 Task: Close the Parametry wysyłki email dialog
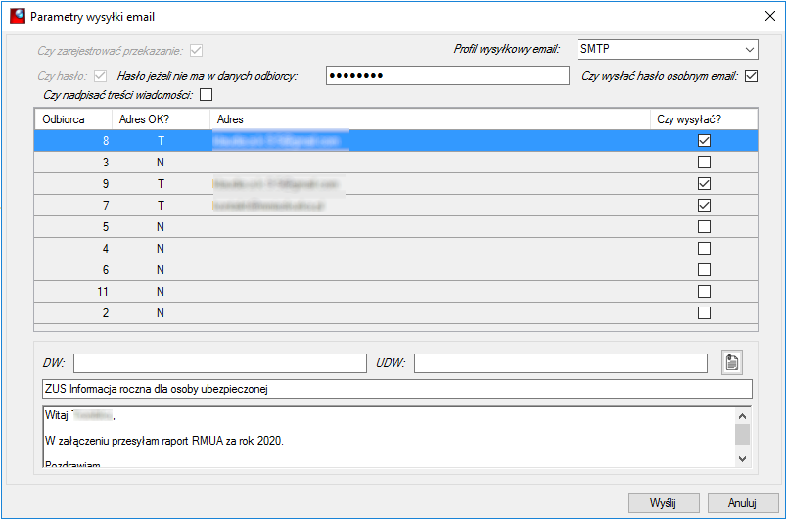coord(770,16)
